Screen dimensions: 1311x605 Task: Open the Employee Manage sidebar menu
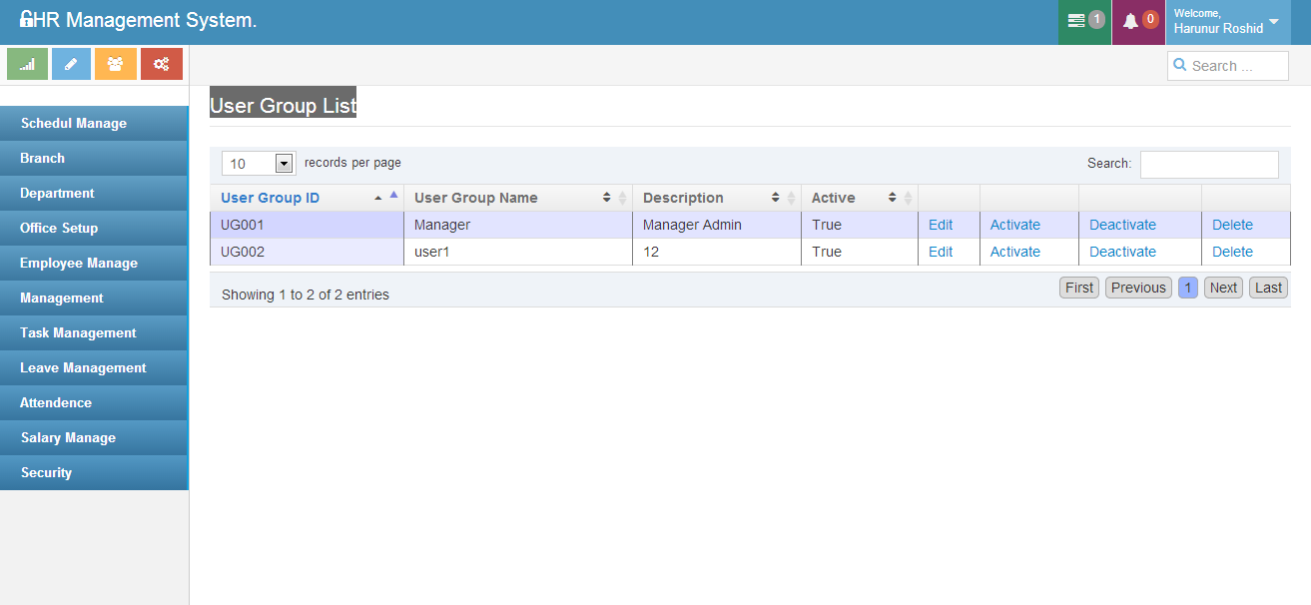[79, 263]
